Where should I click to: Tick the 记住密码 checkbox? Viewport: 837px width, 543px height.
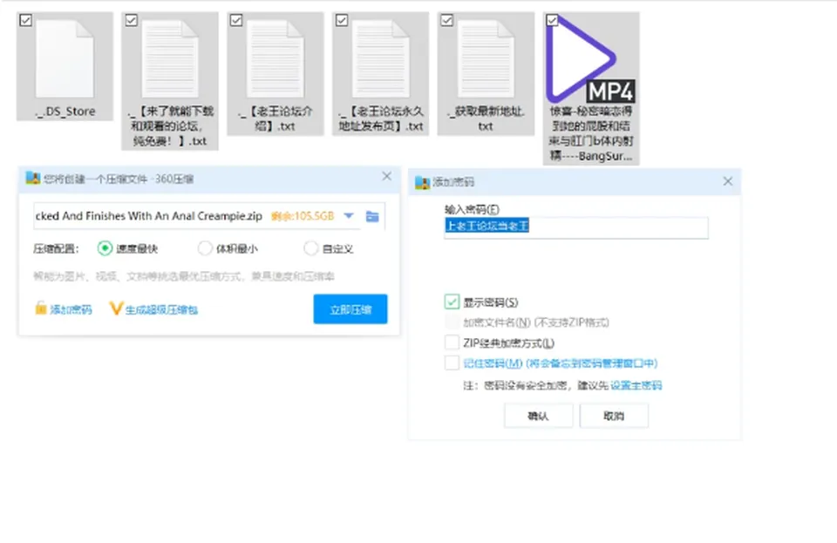pos(452,363)
